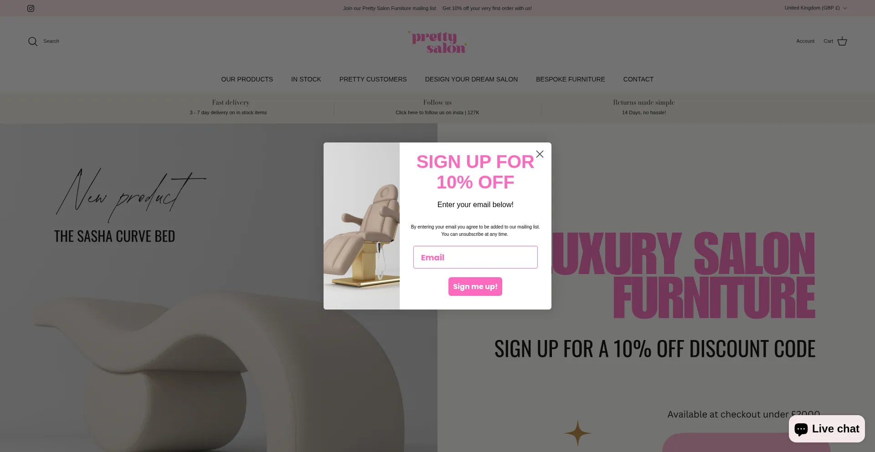Screen dimensions: 875x452
Task: Open Bespoke Furniture menu item
Action: point(570,79)
